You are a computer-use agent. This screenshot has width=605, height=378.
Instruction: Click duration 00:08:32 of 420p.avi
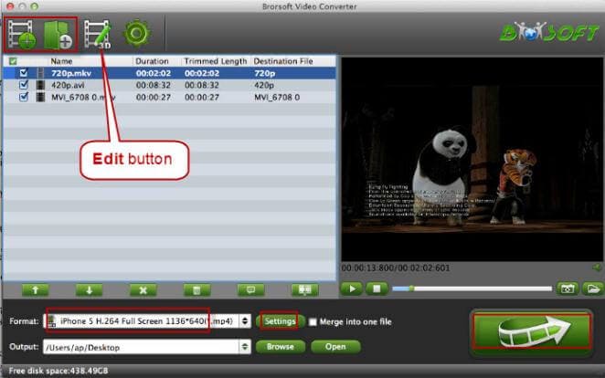click(x=154, y=85)
